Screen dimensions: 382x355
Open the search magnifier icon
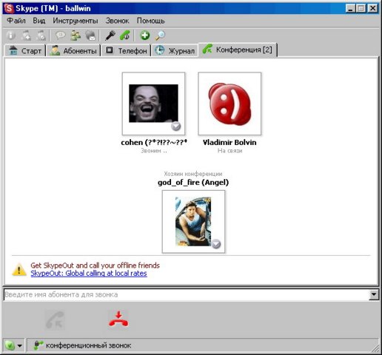pos(160,35)
